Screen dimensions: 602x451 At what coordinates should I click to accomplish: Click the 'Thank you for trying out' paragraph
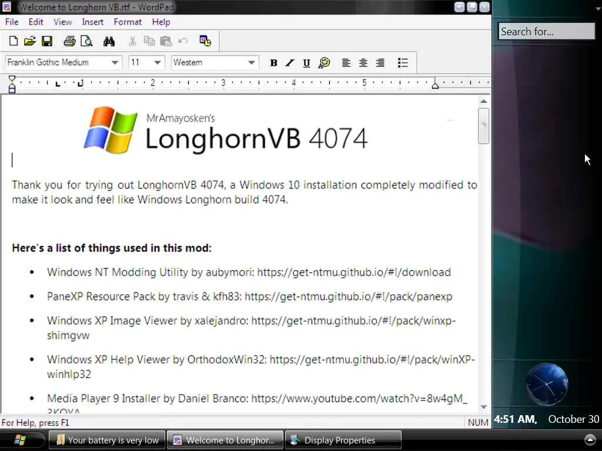coord(245,192)
